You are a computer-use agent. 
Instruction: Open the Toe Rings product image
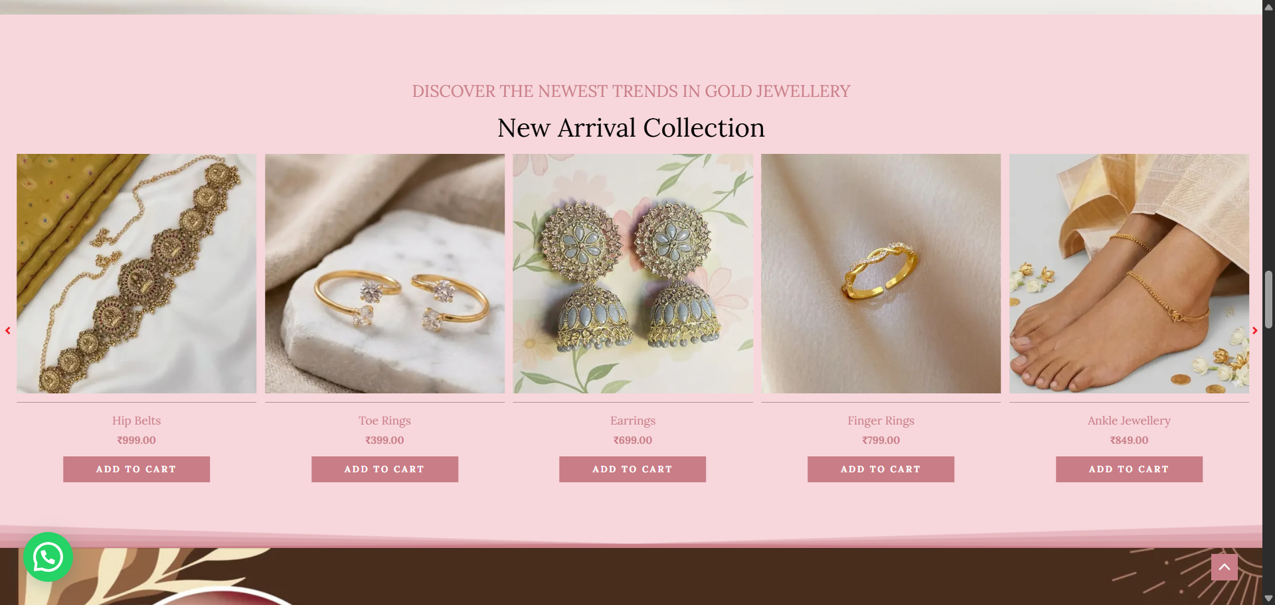point(384,274)
